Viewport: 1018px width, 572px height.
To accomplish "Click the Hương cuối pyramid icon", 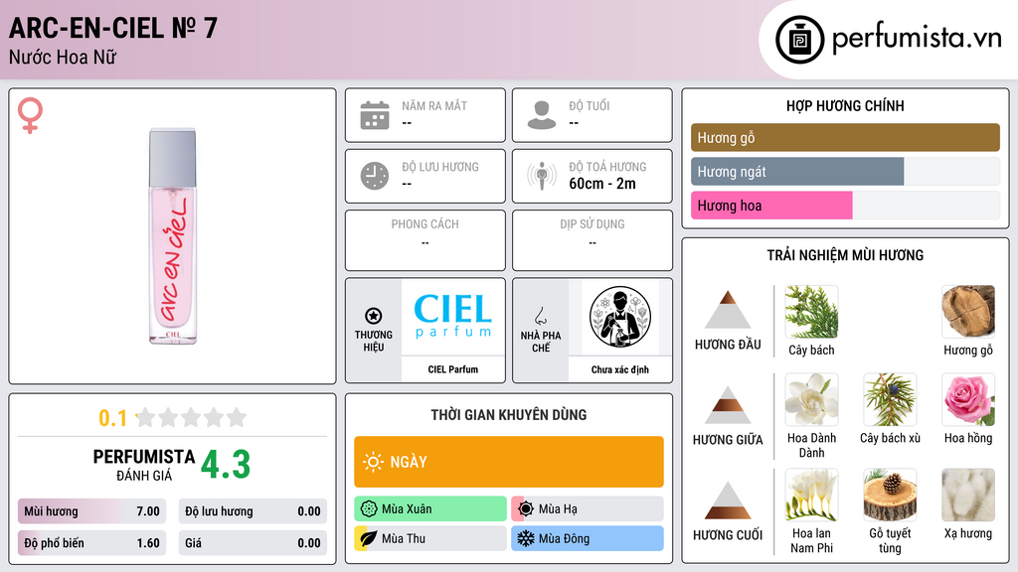I will (728, 500).
